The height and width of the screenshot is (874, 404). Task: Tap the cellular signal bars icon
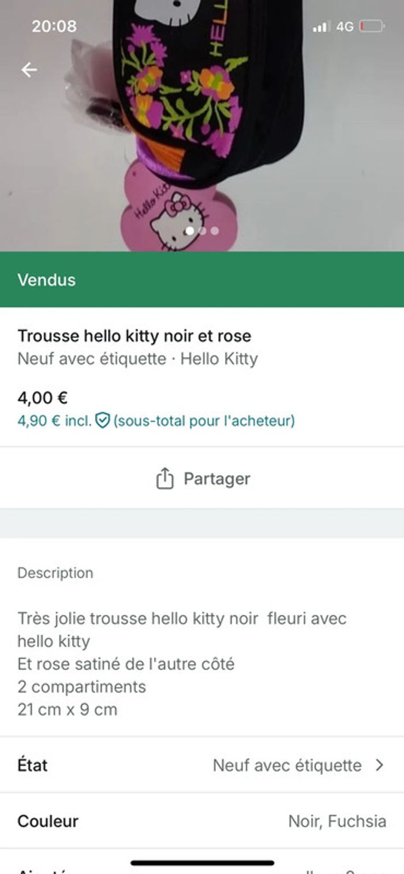[323, 25]
